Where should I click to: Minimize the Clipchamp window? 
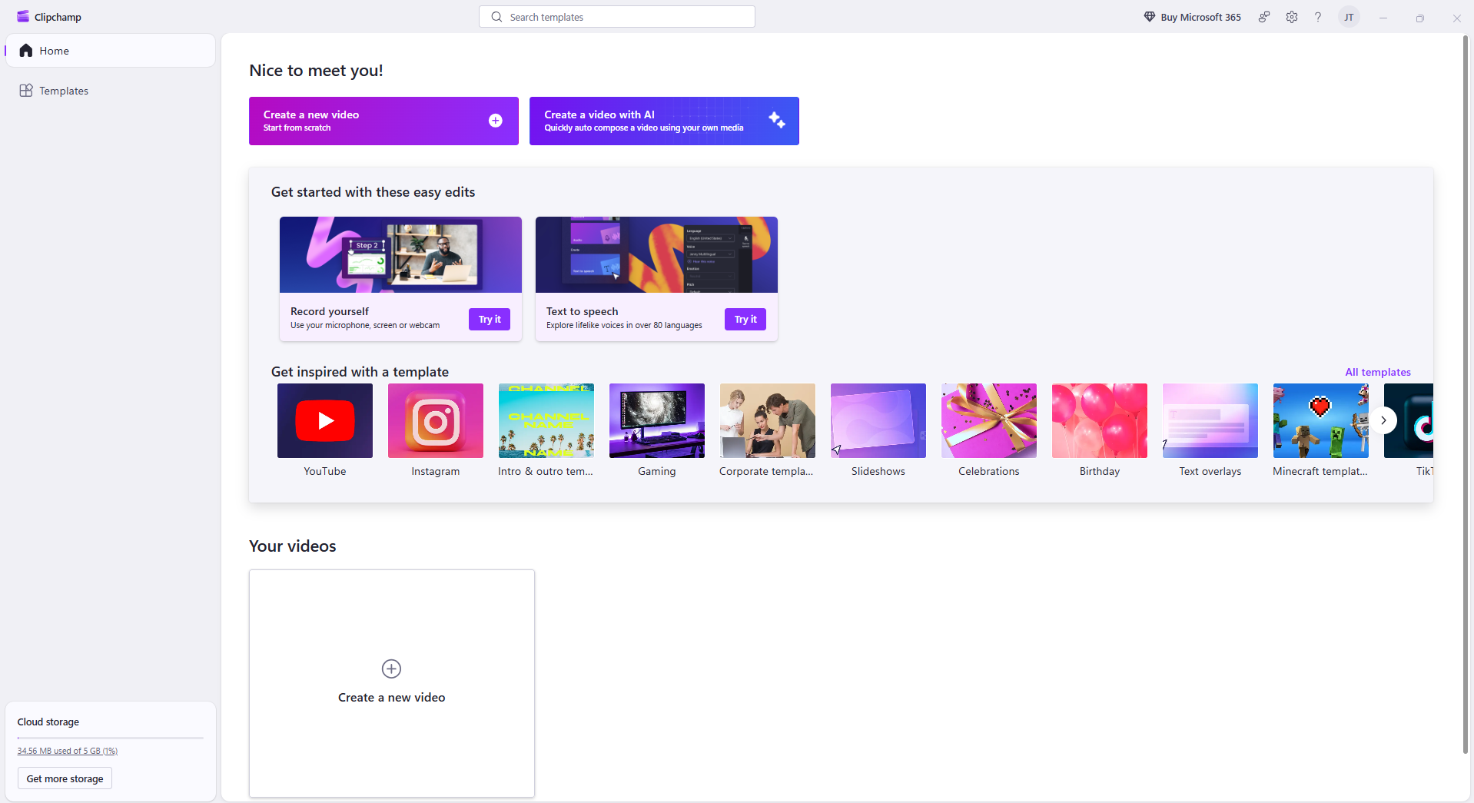1383,17
